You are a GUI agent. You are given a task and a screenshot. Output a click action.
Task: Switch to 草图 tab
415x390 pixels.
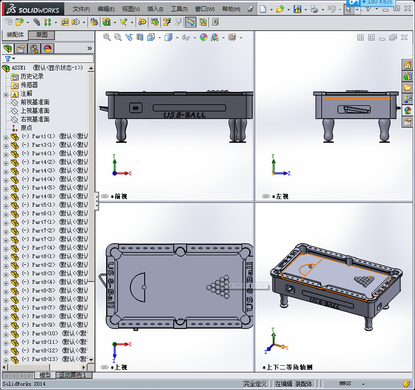pos(41,35)
